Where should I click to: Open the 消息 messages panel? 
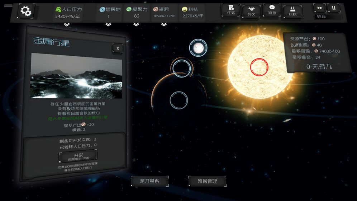click(x=272, y=10)
